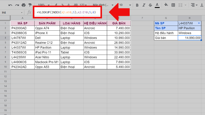Open the zoom 100% dropdown
The width and height of the screenshot is (205, 115).
click(44, 5)
